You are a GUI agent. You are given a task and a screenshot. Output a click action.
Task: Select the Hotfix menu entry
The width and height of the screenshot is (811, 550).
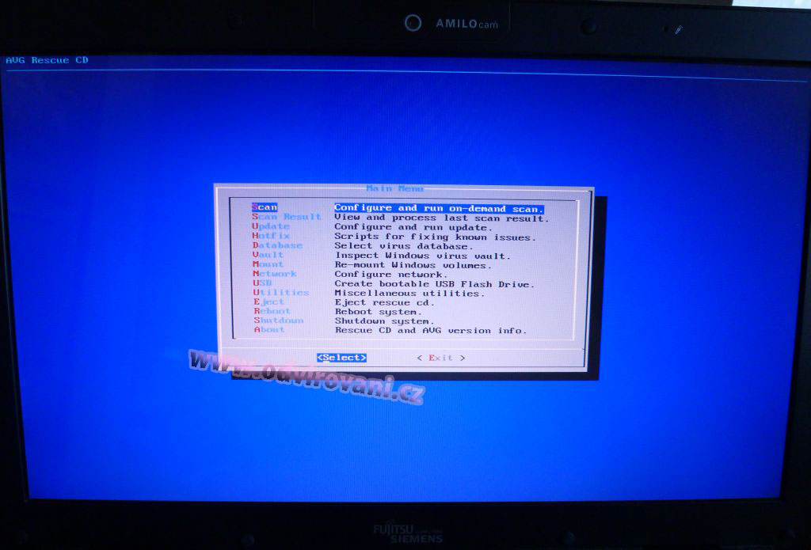271,236
